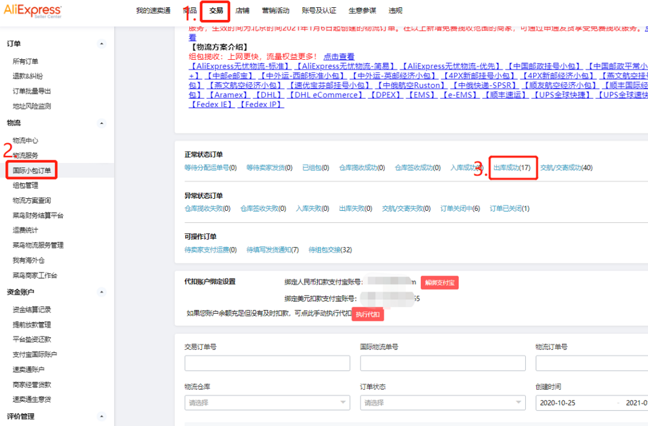The width and height of the screenshot is (648, 426).
Task: Open 组包管理 in the sidebar
Action: 25,186
